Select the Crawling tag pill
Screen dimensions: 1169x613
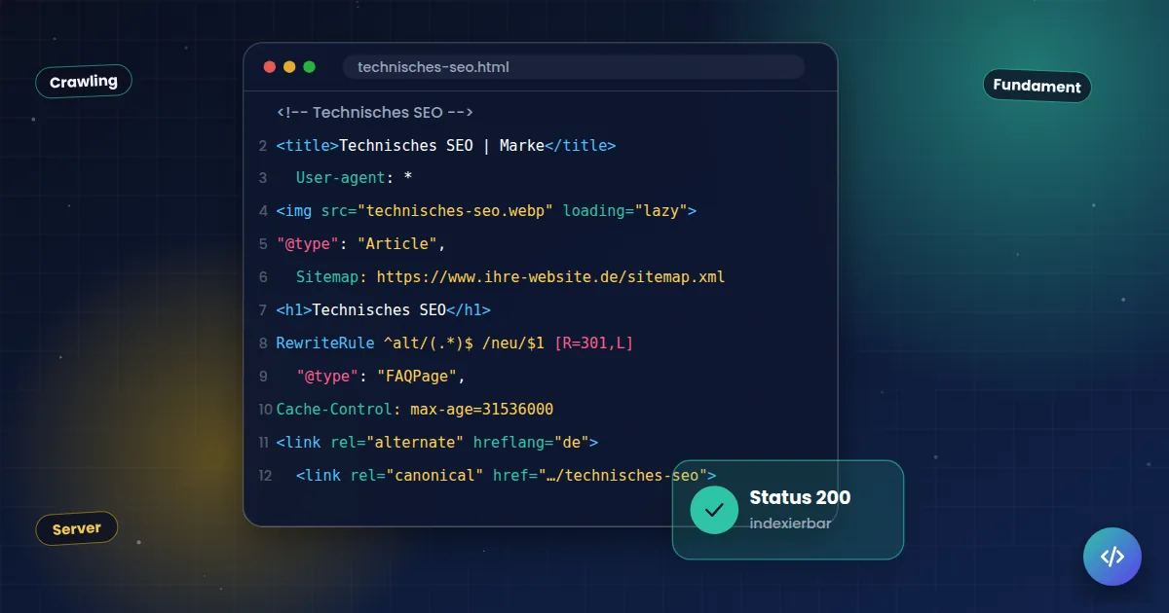click(84, 82)
